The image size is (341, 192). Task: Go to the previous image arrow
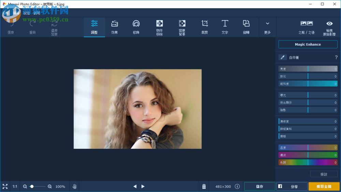point(135,186)
